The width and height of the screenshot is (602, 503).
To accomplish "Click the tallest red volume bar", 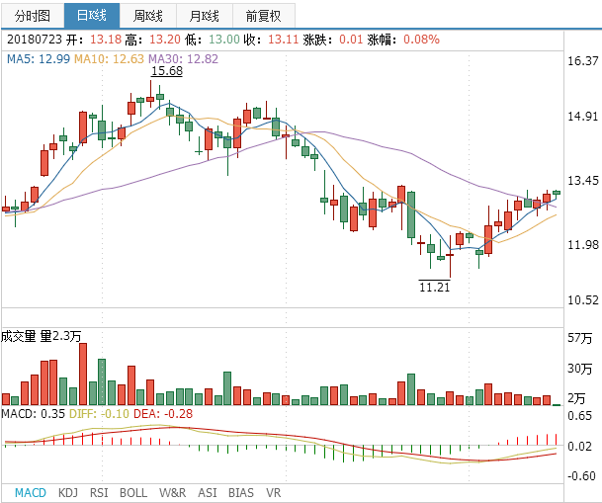I will click(x=83, y=375).
